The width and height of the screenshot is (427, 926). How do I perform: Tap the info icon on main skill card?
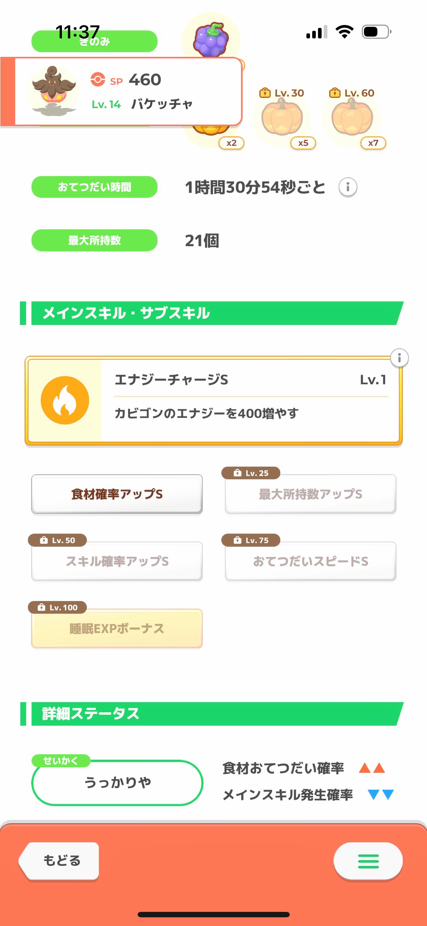[x=399, y=358]
